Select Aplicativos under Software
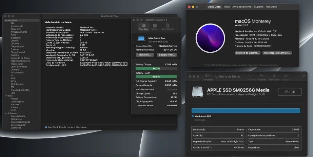 (x=16, y=119)
